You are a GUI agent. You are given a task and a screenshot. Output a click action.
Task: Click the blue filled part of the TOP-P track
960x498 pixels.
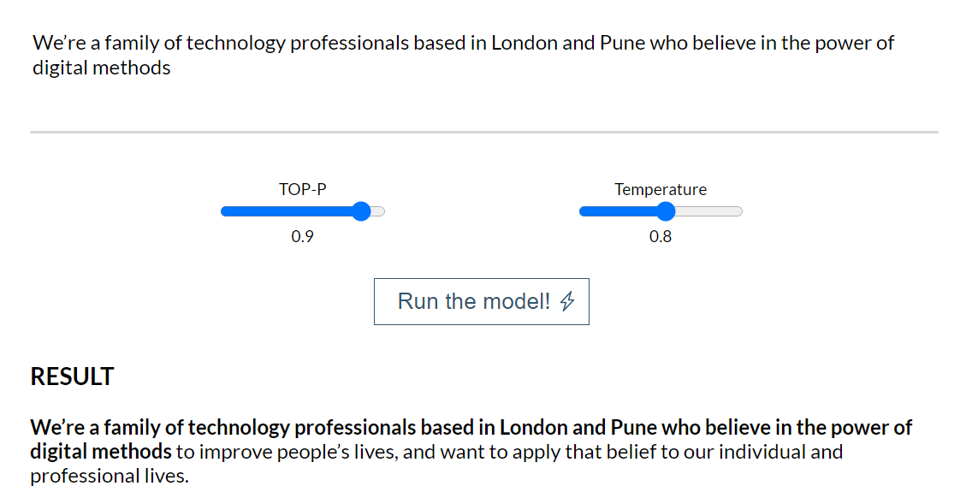pos(287,211)
